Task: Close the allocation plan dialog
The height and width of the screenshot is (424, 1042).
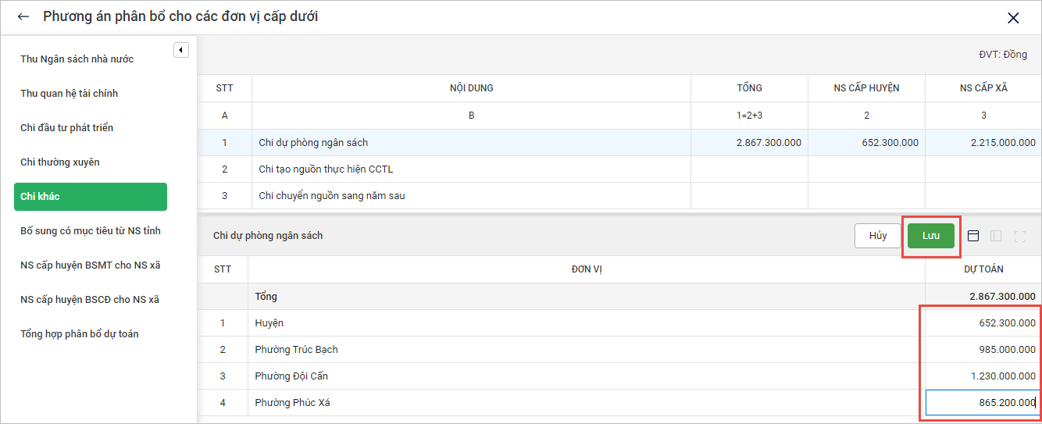Action: tap(1013, 18)
